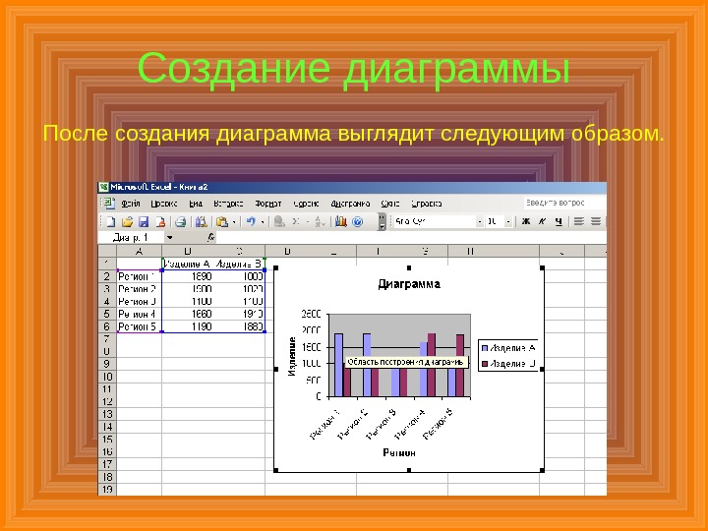Image resolution: width=708 pixels, height=531 pixels.
Task: Click cell containing 'Регион 3'
Action: click(x=139, y=301)
